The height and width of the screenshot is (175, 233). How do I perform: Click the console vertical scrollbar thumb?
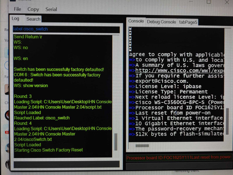point(227,121)
